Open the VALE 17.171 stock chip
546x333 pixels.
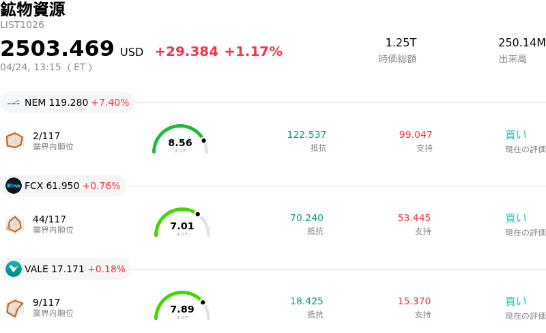(x=66, y=269)
